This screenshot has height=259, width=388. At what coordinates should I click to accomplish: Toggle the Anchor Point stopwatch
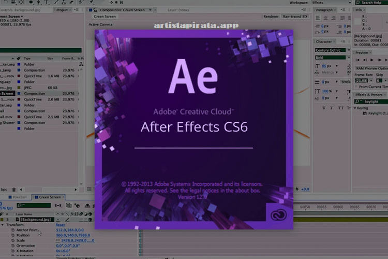click(x=13, y=230)
